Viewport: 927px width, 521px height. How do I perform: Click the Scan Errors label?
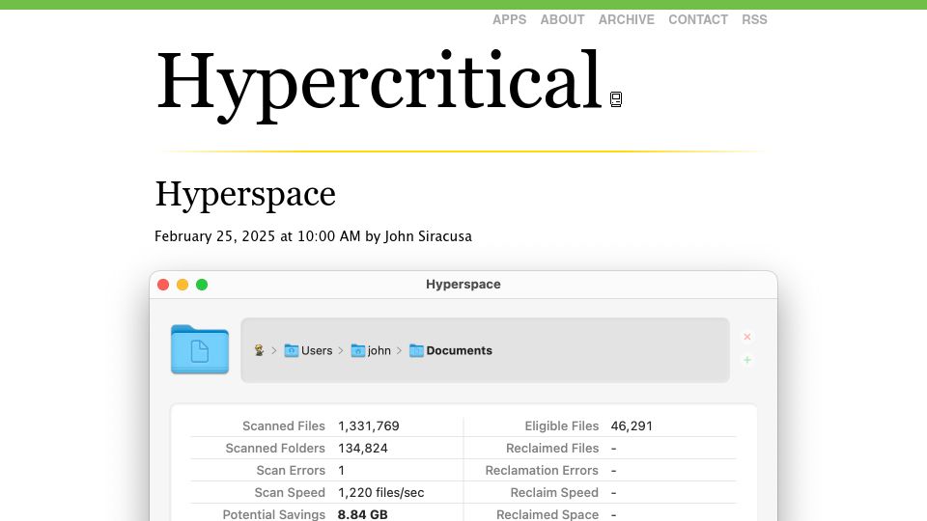point(291,470)
